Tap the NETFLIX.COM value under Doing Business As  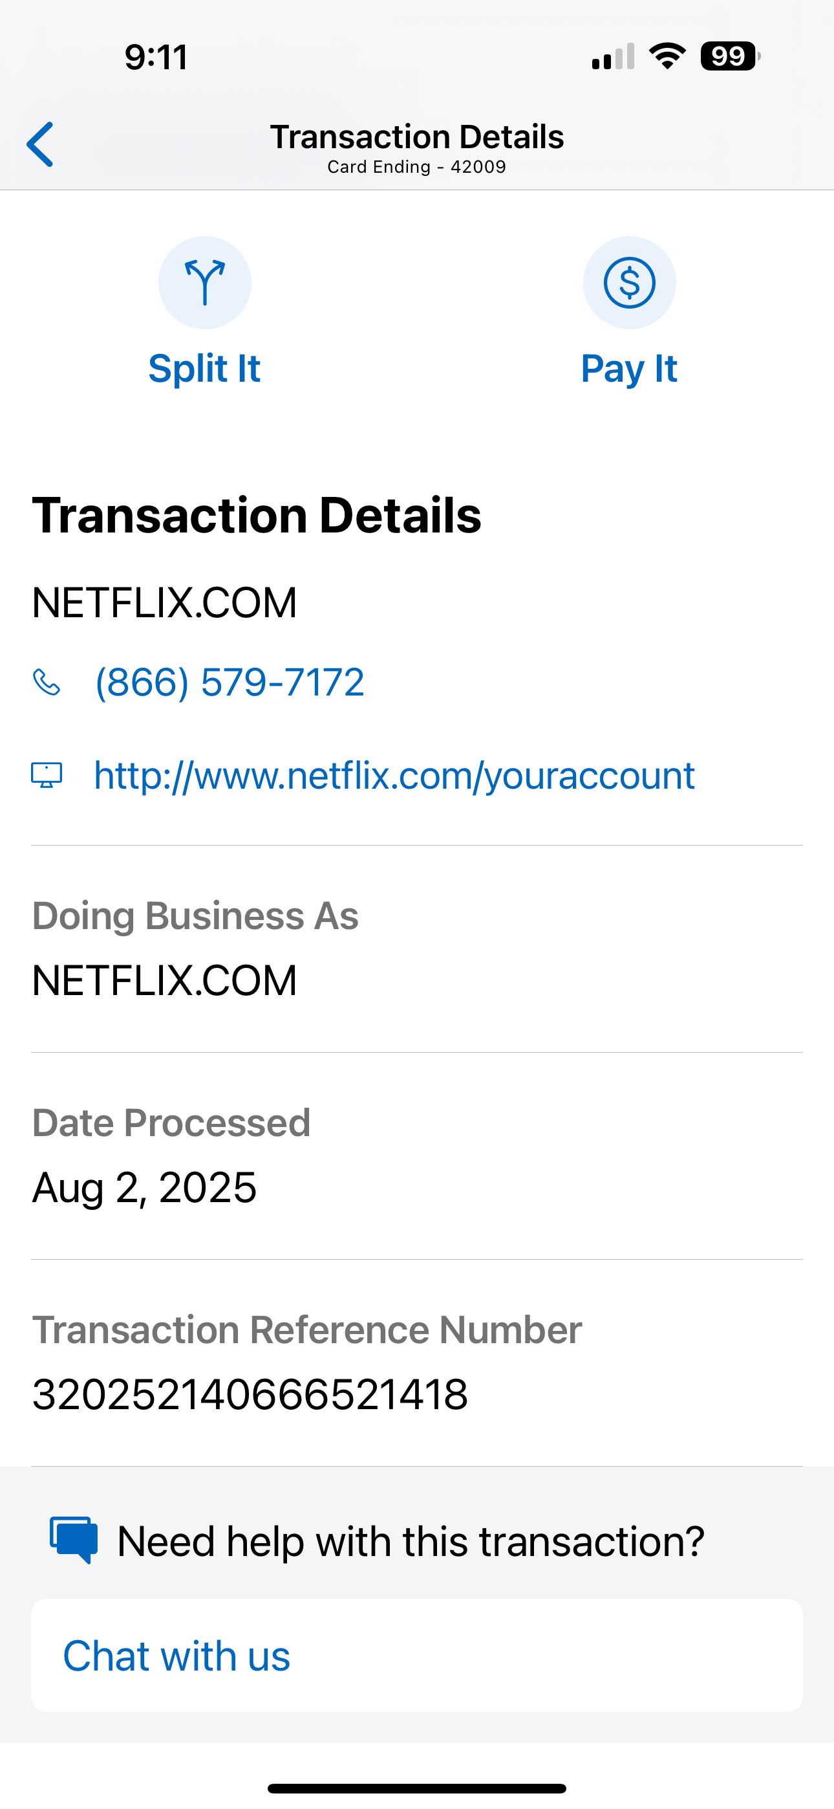tap(165, 980)
